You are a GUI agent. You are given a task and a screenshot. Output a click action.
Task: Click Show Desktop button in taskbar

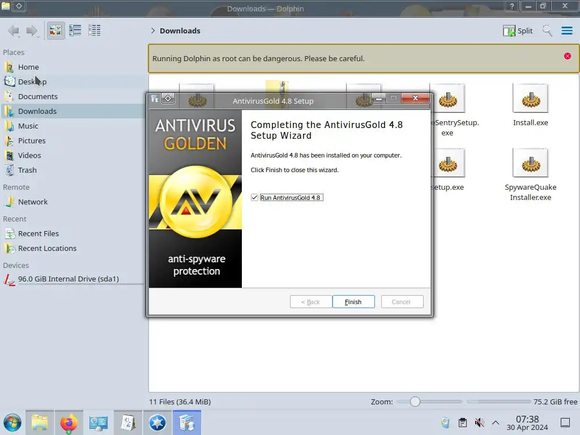pyautogui.click(x=565, y=423)
